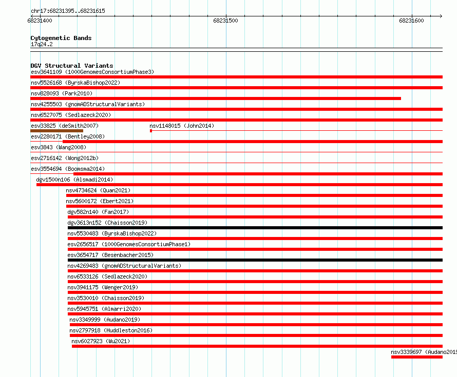Click dgv582n140 (Fan2017) entry
This screenshot has width=457, height=377.
coord(98,212)
